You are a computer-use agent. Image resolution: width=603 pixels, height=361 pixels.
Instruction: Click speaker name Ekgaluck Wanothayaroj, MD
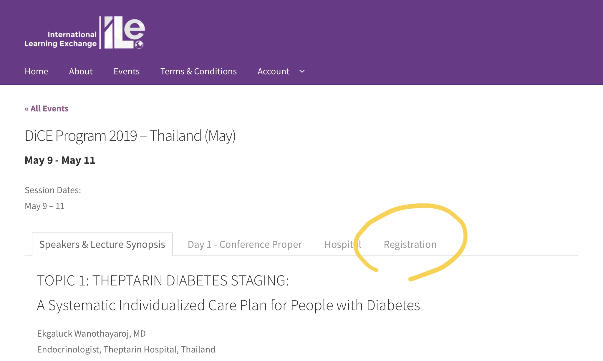[x=91, y=334]
